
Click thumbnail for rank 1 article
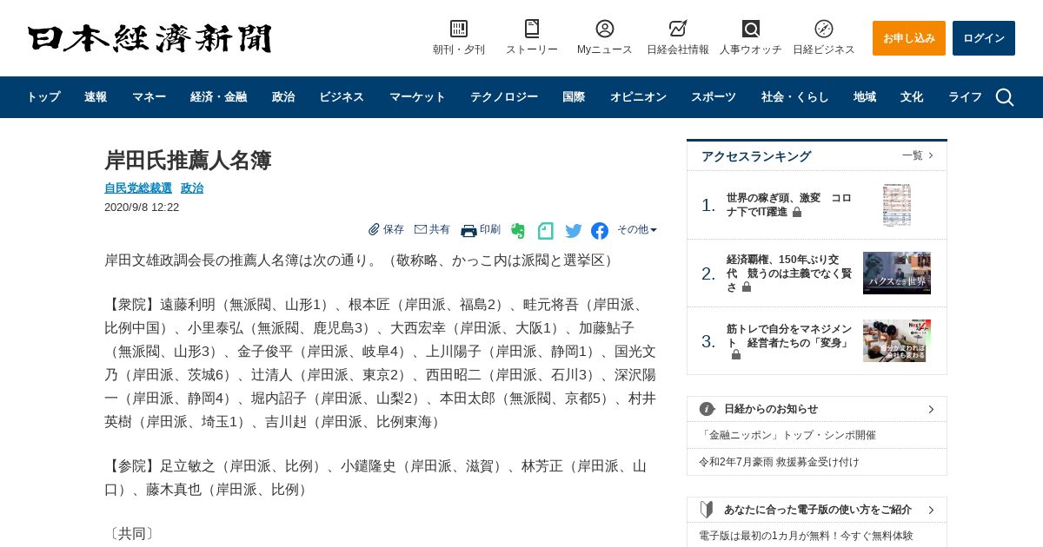[x=897, y=205]
